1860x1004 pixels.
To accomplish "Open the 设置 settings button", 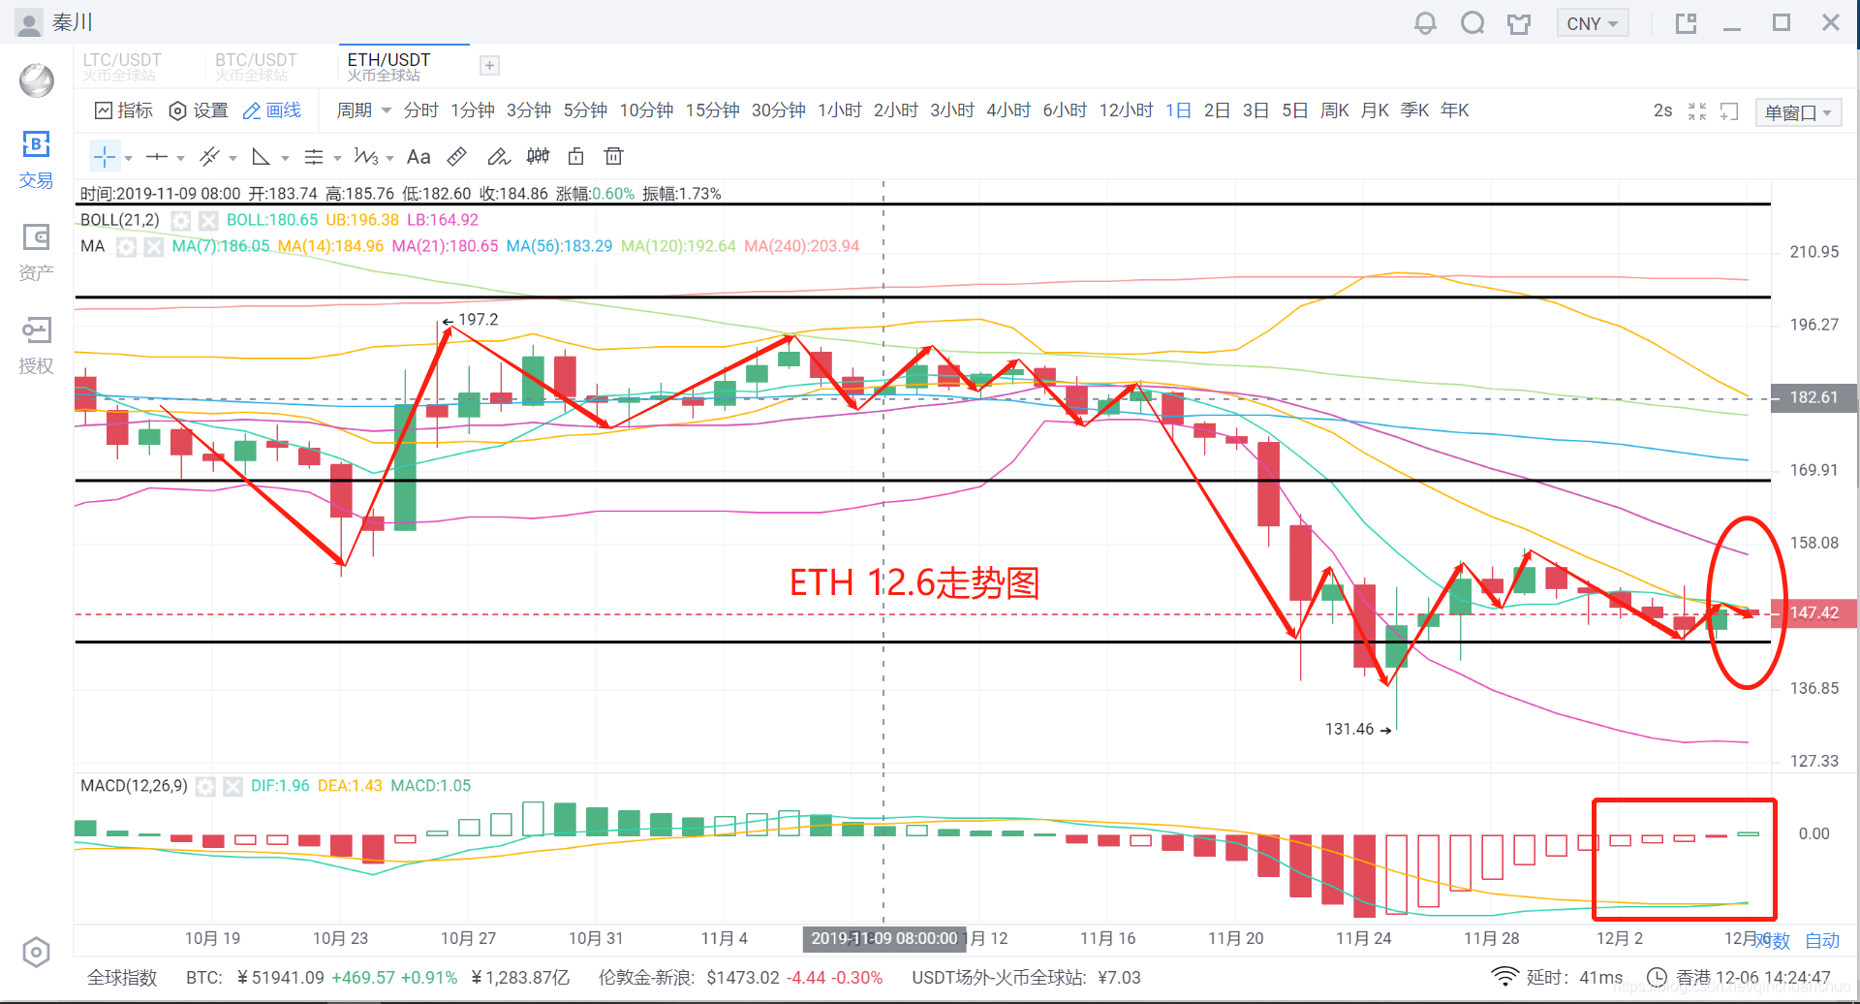I will coord(199,110).
